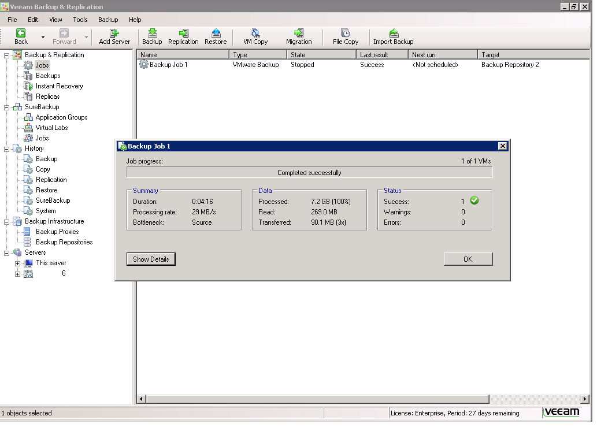Sort jobs by the Target column
This screenshot has width=597, height=431.
[x=533, y=55]
